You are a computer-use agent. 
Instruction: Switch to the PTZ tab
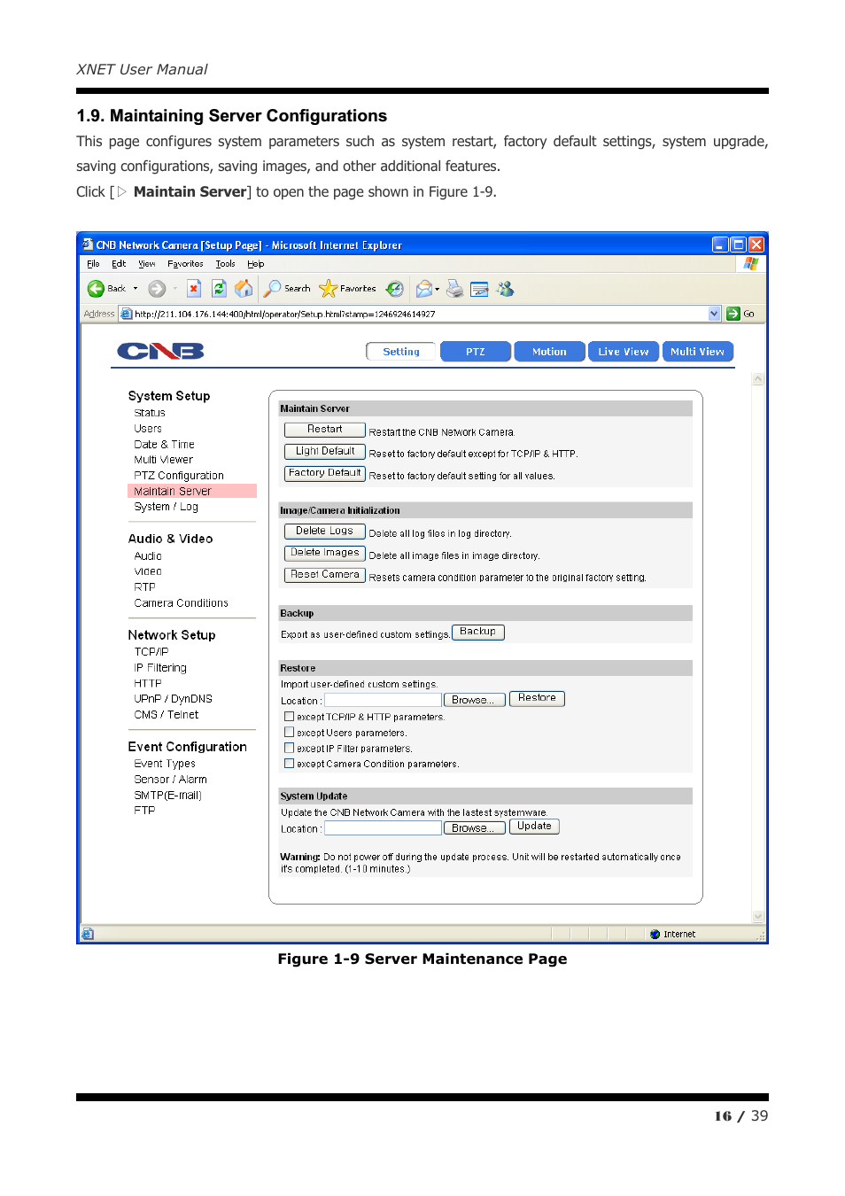tap(476, 352)
